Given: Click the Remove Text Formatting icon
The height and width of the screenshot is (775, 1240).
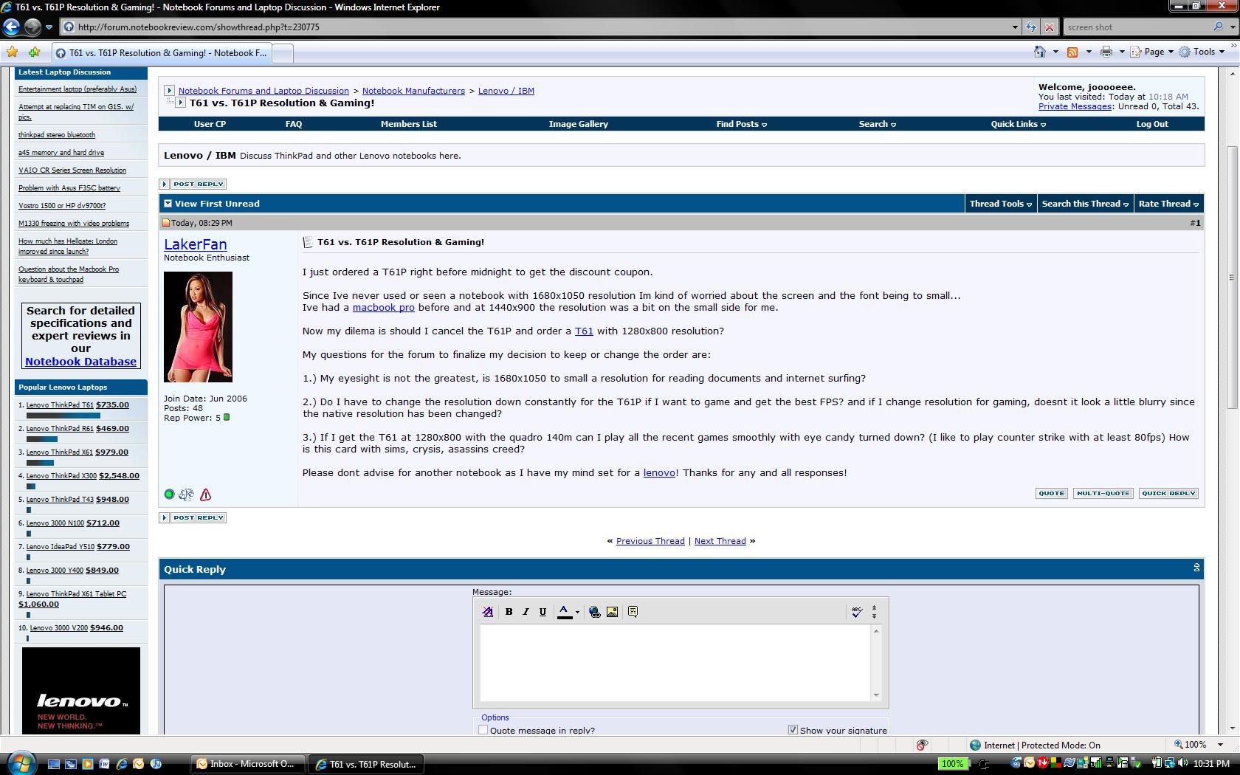Looking at the screenshot, I should point(488,611).
